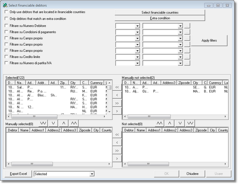
Task: Sort Manually not selected by Address3 column
Action: pyautogui.click(x=169, y=83)
